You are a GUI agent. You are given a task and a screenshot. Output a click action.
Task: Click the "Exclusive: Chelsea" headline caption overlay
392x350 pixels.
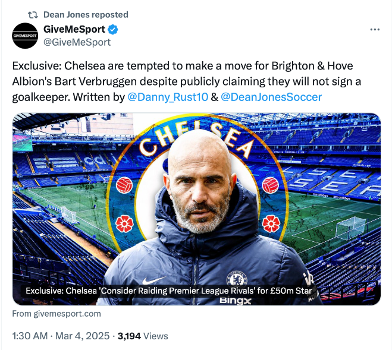[x=168, y=291]
